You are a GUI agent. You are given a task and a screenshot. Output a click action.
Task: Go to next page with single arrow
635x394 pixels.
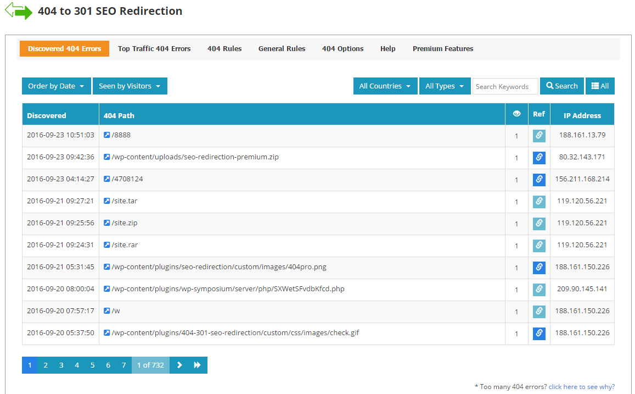180,365
